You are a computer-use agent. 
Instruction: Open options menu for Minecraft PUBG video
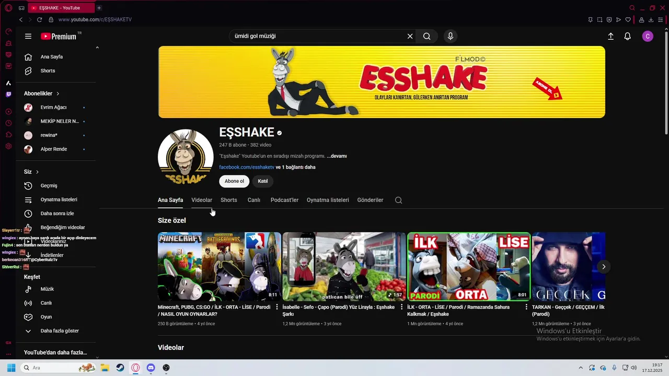click(x=277, y=307)
